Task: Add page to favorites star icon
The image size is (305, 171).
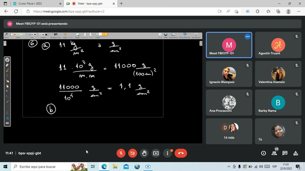Action: point(236,11)
